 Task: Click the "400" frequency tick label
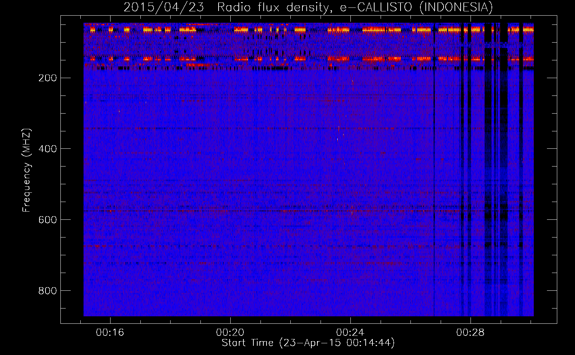point(48,149)
